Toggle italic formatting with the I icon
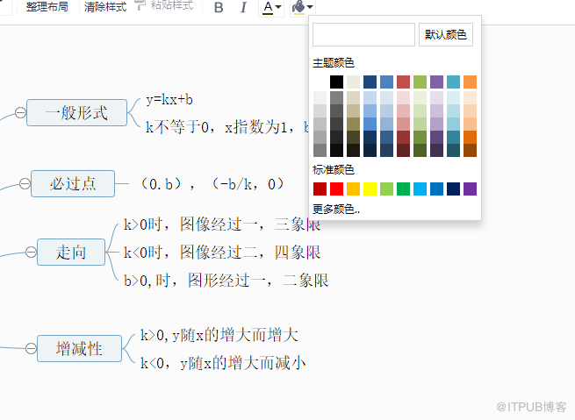This screenshot has height=420, width=575. coord(244,7)
